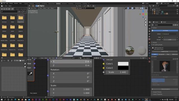
Task: Open Render properties tab icon
Action: tap(149, 29)
